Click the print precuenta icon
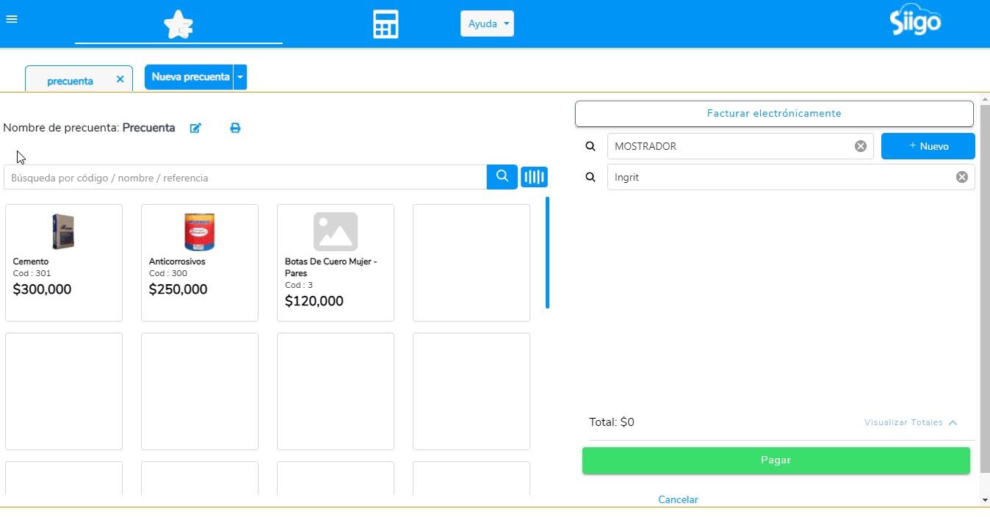990x517 pixels. tap(235, 128)
